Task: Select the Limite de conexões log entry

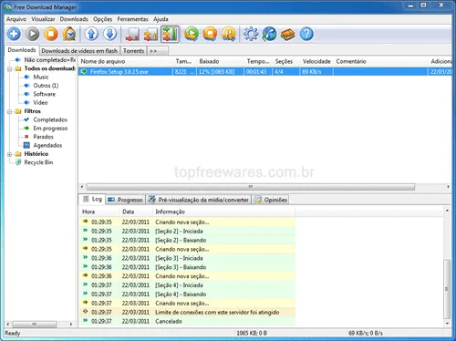Action: pyautogui.click(x=187, y=312)
